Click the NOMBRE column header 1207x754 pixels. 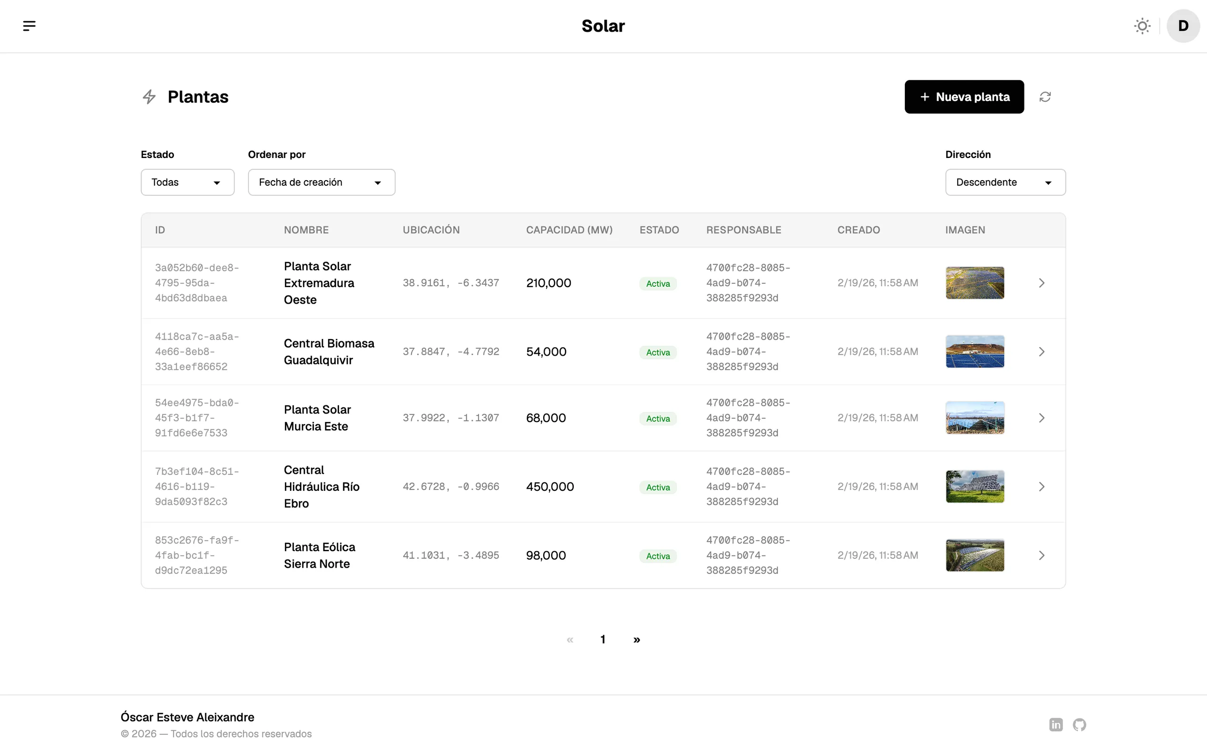306,230
